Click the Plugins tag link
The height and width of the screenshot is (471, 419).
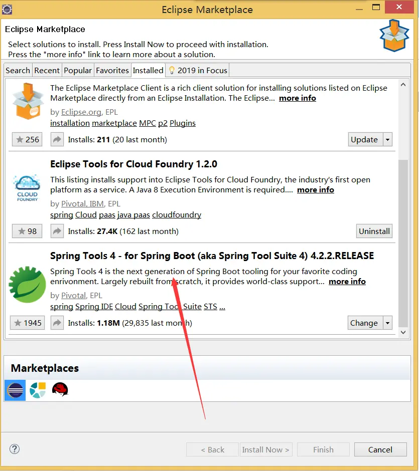point(183,123)
